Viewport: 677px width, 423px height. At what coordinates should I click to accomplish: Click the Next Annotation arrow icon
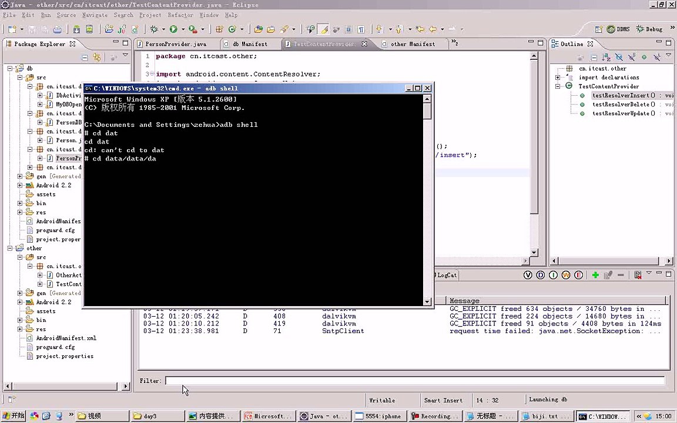(x=380, y=29)
